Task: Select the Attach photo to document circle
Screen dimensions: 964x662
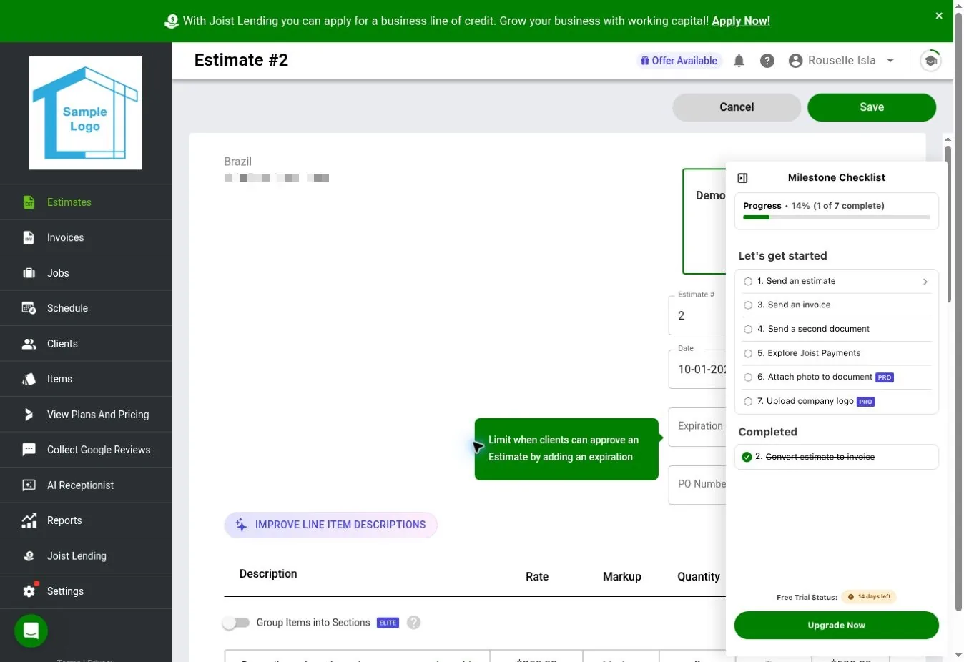Action: pyautogui.click(x=748, y=377)
